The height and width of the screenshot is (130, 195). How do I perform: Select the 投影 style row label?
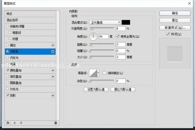click(13, 95)
